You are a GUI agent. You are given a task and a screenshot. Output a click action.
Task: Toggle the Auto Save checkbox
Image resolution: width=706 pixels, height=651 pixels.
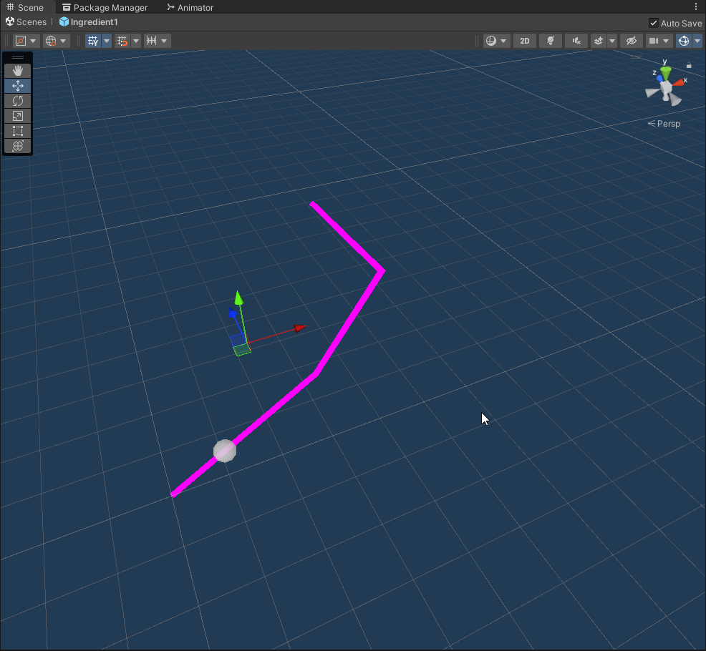653,23
